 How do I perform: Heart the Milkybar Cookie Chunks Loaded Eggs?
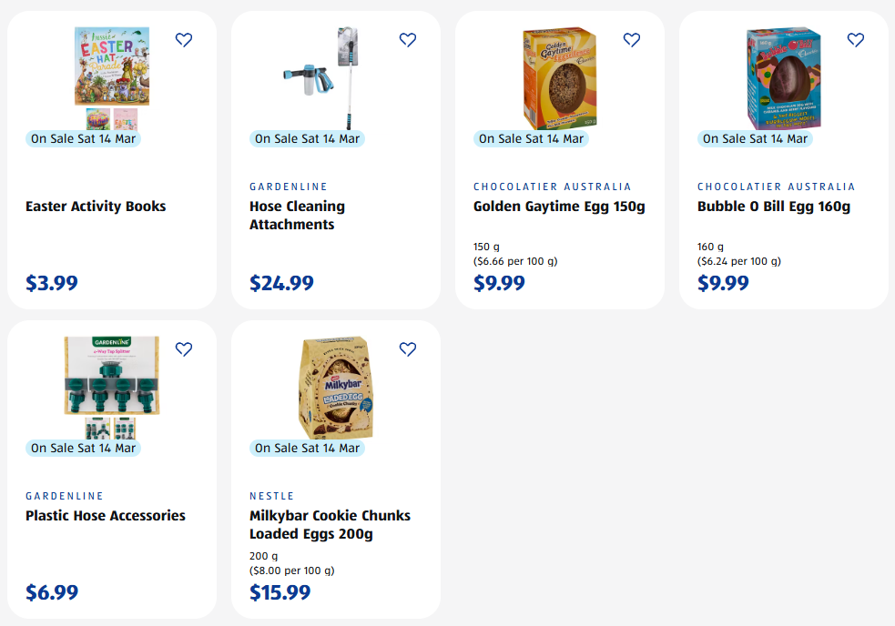click(x=408, y=349)
